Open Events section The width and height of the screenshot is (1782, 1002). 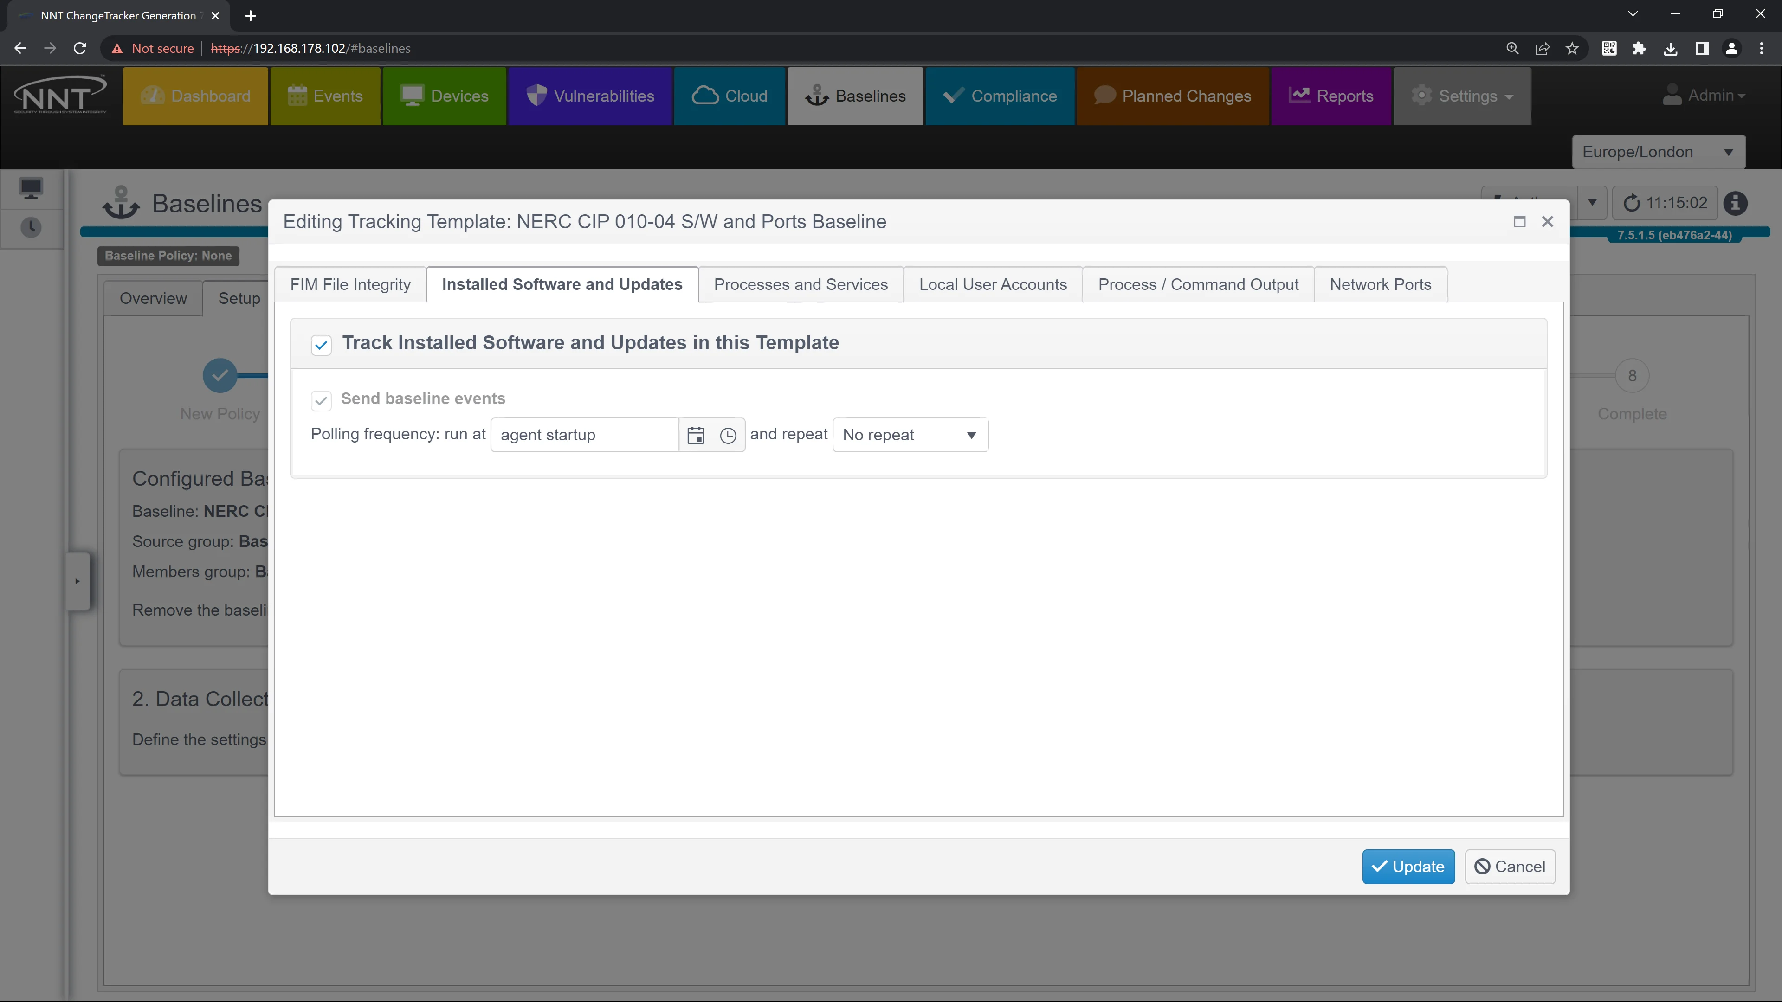[x=325, y=96]
